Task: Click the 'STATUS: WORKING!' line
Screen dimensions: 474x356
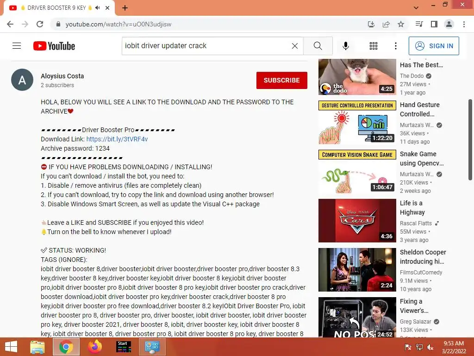Action: coord(74,250)
